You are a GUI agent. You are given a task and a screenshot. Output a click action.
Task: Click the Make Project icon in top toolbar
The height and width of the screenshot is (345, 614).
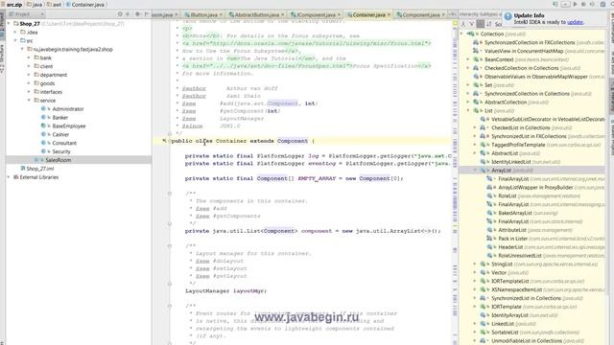(555, 4)
